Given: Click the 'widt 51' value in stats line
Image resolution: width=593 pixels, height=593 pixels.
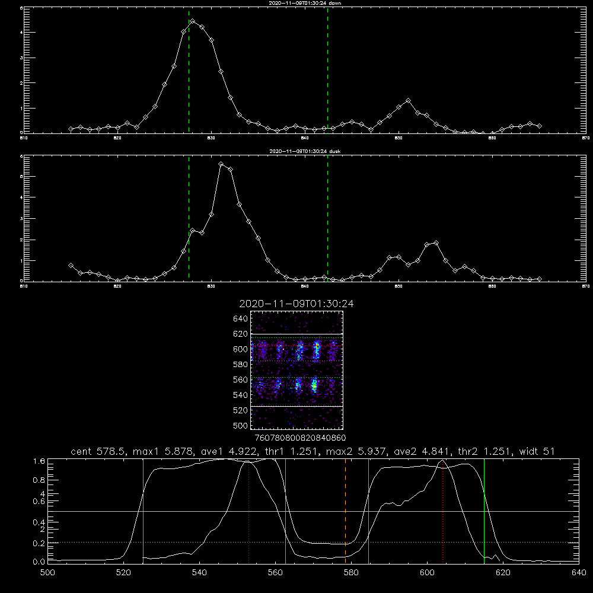Looking at the screenshot, I should point(537,451).
